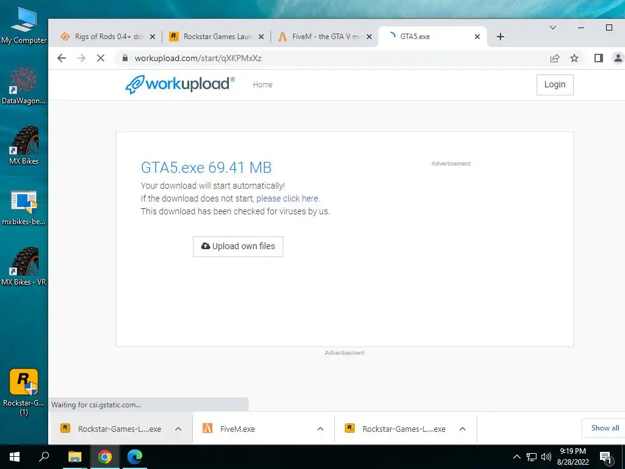Click the please click here download link
The image size is (625, 469).
(x=288, y=198)
